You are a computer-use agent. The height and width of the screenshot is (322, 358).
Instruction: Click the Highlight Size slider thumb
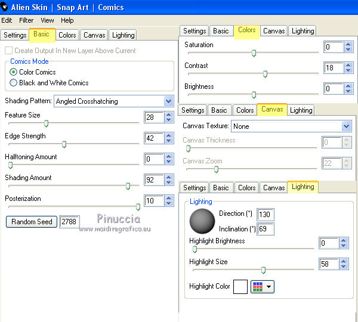263,270
